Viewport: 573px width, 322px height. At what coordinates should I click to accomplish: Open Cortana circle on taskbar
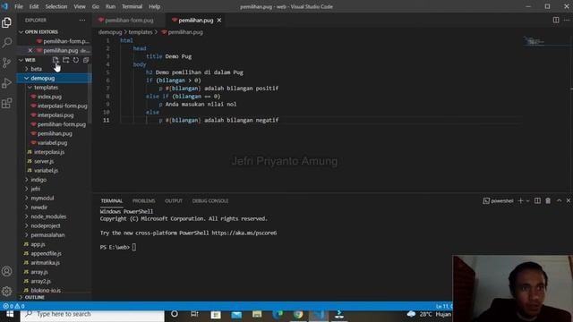pos(175,314)
